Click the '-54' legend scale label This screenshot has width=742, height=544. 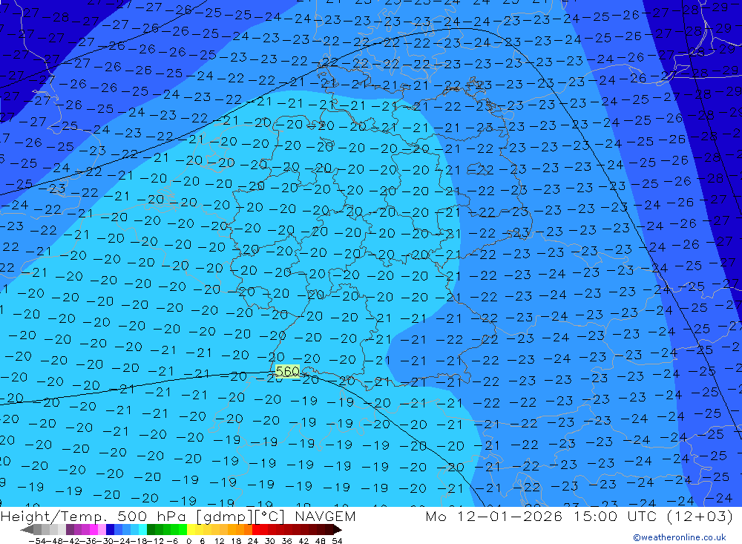[37, 541]
